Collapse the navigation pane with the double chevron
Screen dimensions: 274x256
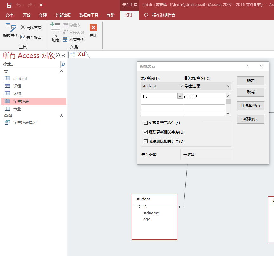click(63, 55)
